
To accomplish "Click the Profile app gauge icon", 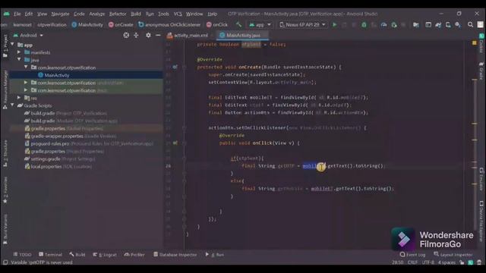I will click(383, 24).
